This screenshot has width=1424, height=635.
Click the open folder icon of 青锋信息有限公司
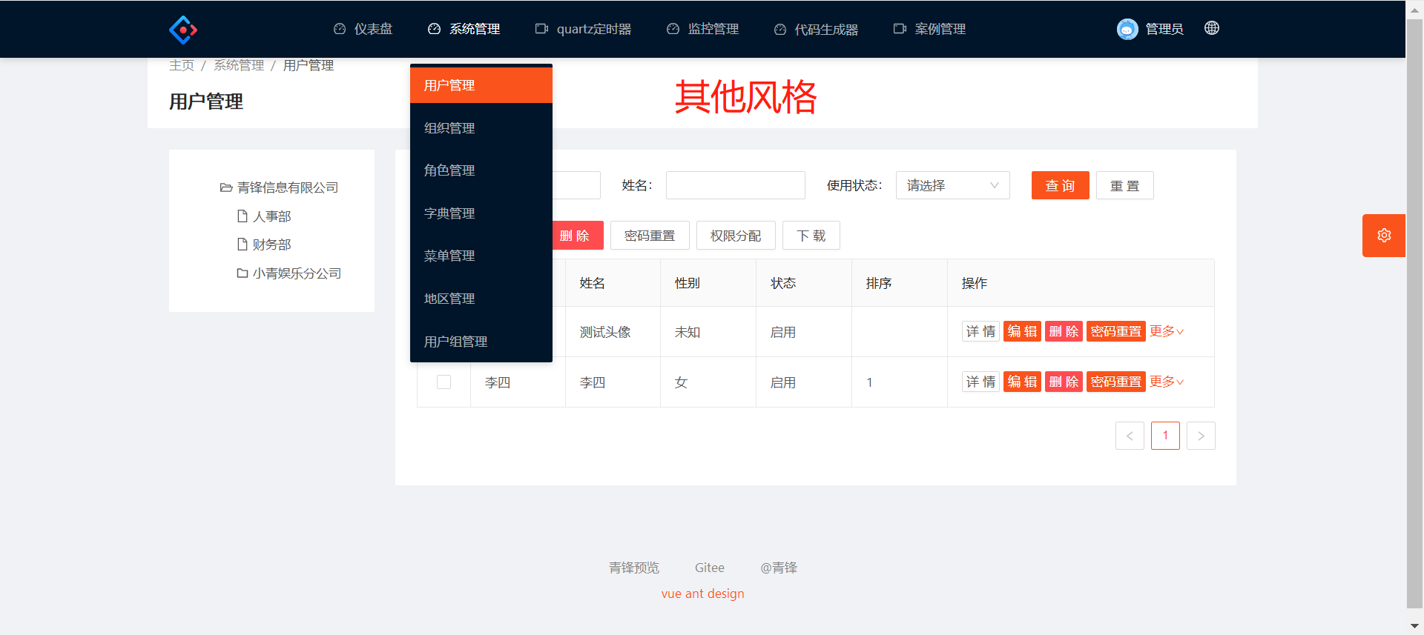point(226,188)
